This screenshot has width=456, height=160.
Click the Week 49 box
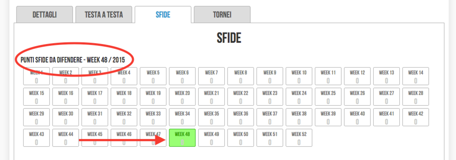pos(212,138)
